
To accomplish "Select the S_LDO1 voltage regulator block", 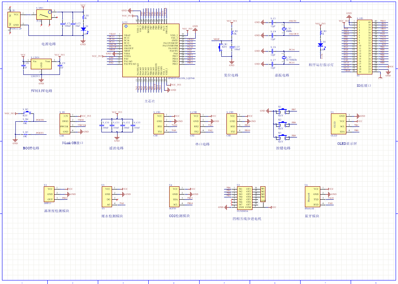I will [x=41, y=65].
